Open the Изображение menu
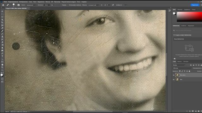This screenshot has width=202, height=113. 23,2
